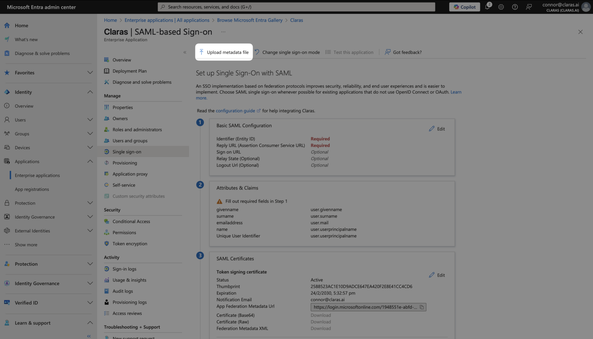Open Token encryption
The image size is (593, 339).
coord(130,244)
